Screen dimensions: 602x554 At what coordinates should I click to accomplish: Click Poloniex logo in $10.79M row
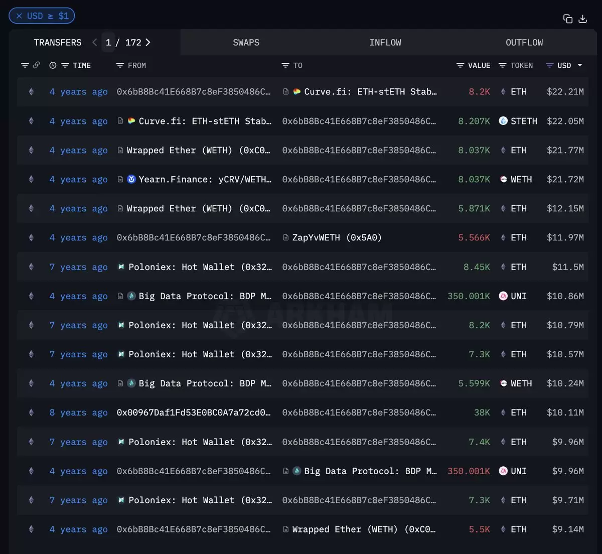121,325
